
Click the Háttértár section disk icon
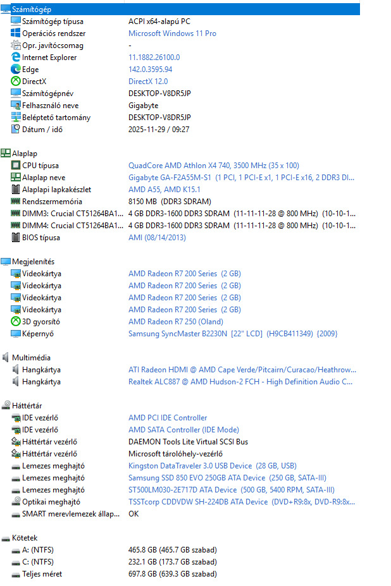[x=6, y=405]
